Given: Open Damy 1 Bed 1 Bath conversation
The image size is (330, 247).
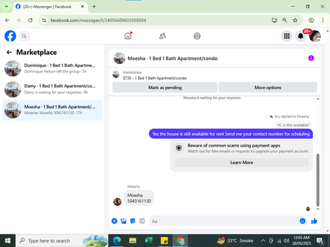Looking at the screenshot, I should tap(52, 89).
